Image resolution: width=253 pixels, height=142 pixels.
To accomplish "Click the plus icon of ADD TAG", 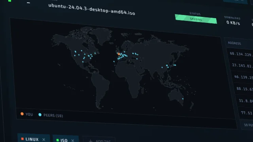I will (x=91, y=141).
